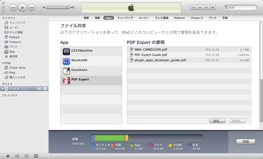The image size is (263, 159).
Task: Open the ブック tab
Action: (212, 18)
